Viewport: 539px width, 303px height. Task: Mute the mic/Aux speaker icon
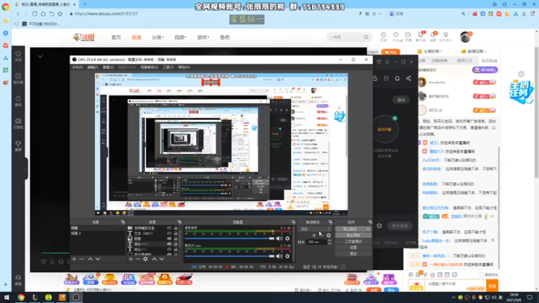coord(279,256)
